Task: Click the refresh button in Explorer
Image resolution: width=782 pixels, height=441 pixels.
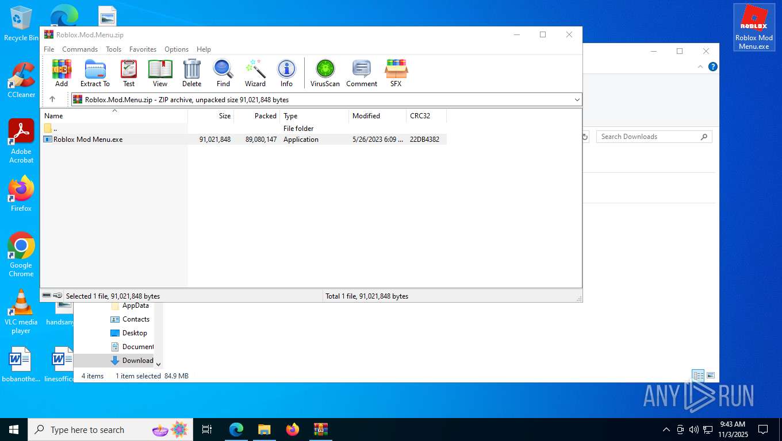Action: tap(585, 137)
